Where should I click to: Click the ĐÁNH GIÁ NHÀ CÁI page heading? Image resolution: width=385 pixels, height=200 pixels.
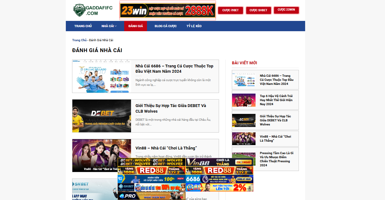point(97,50)
